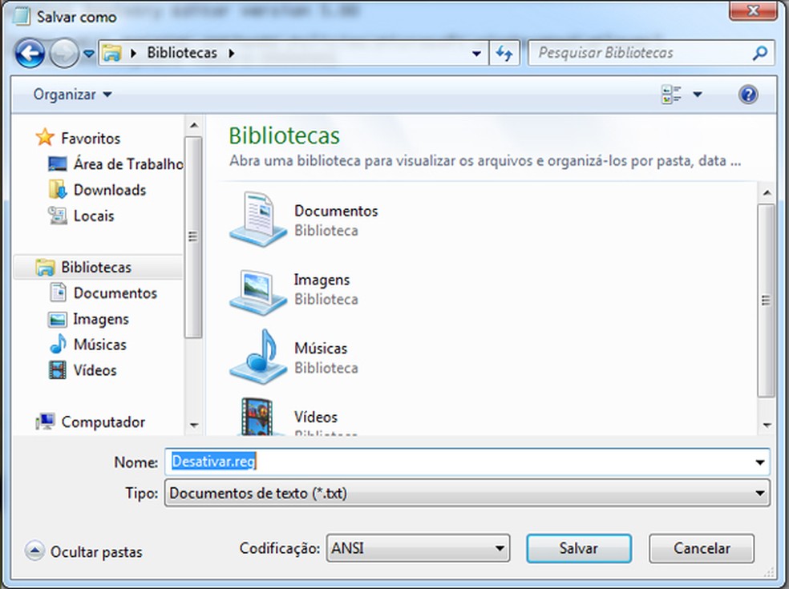
Task: Click the Salvar button
Action: click(x=578, y=548)
